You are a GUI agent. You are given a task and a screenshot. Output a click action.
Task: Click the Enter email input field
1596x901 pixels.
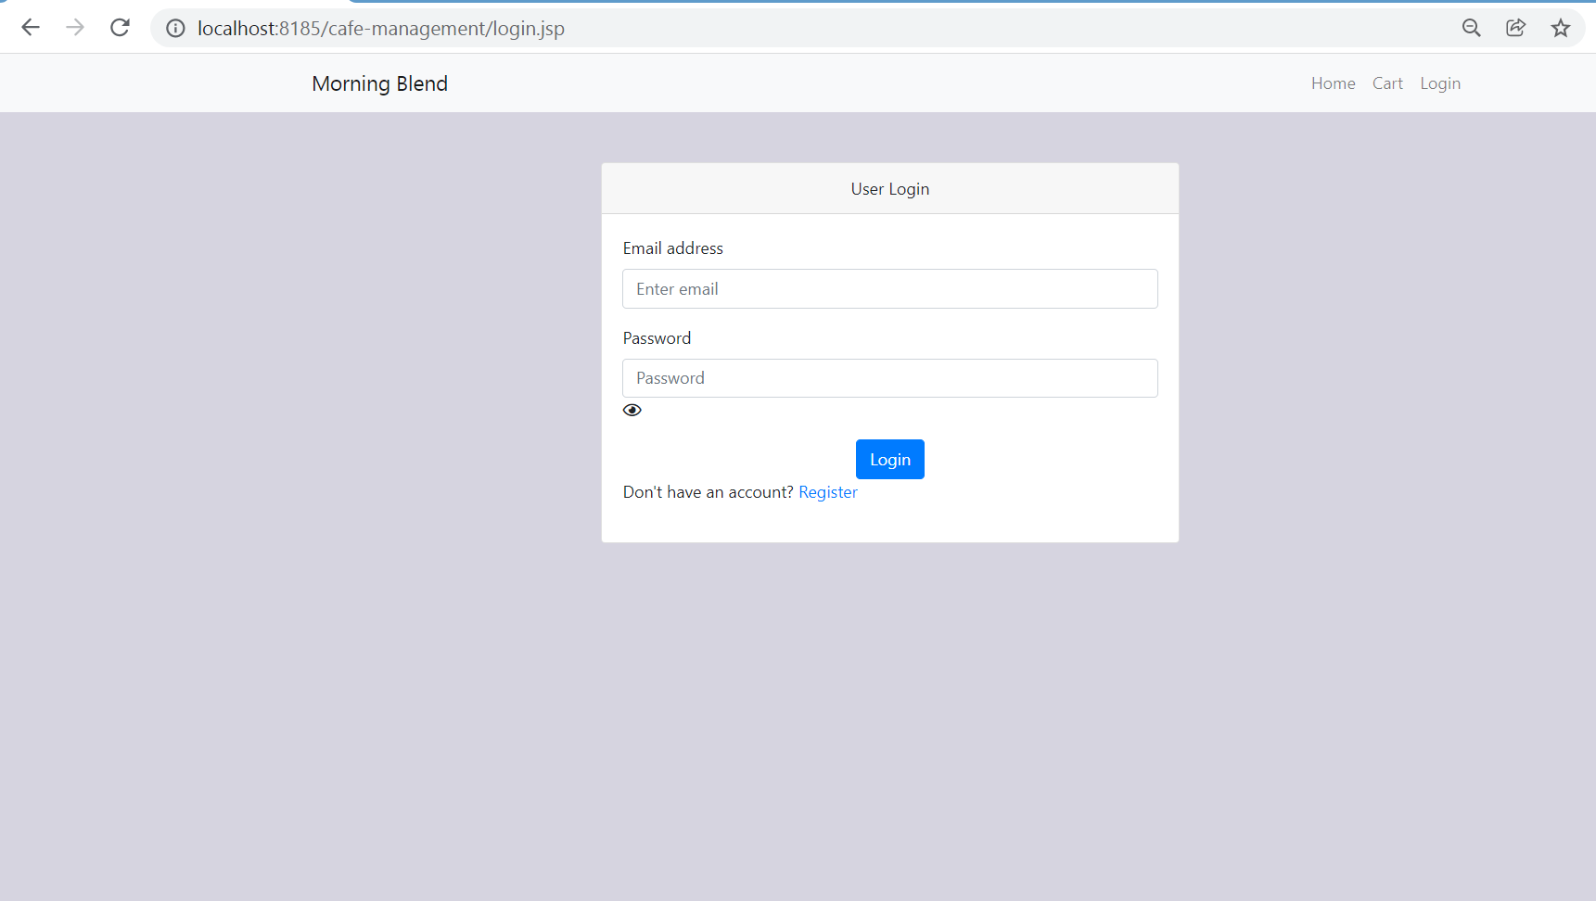(889, 288)
